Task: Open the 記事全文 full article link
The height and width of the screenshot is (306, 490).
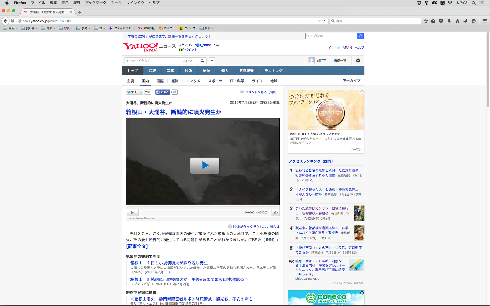Action: (x=137, y=246)
